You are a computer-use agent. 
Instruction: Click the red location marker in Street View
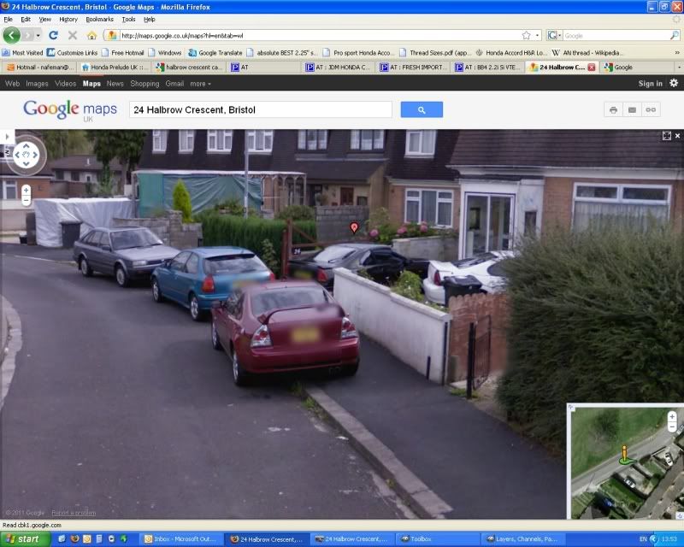[354, 227]
